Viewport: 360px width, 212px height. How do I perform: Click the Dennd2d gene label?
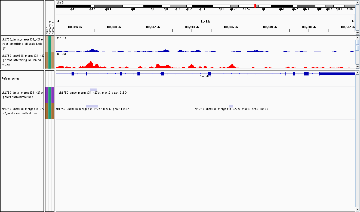[205, 77]
